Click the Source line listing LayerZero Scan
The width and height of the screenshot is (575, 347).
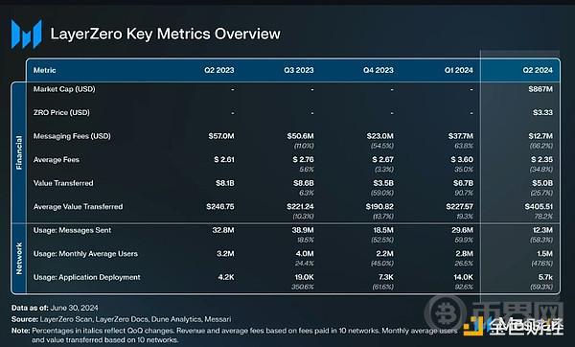[x=122, y=319]
